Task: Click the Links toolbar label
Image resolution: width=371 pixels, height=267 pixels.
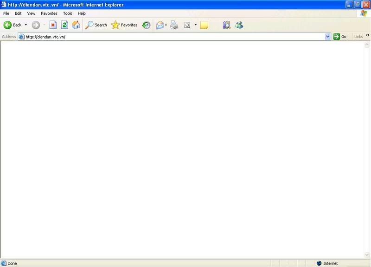Action: 358,37
